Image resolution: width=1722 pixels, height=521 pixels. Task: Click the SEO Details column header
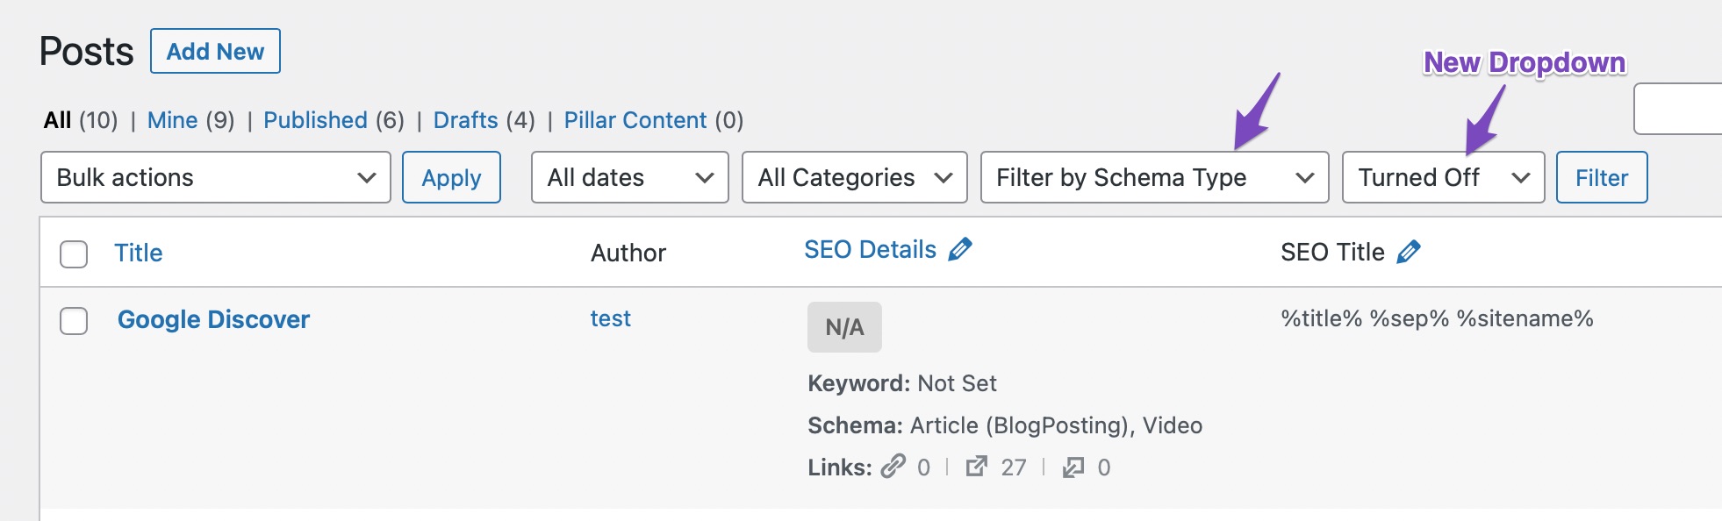click(871, 250)
